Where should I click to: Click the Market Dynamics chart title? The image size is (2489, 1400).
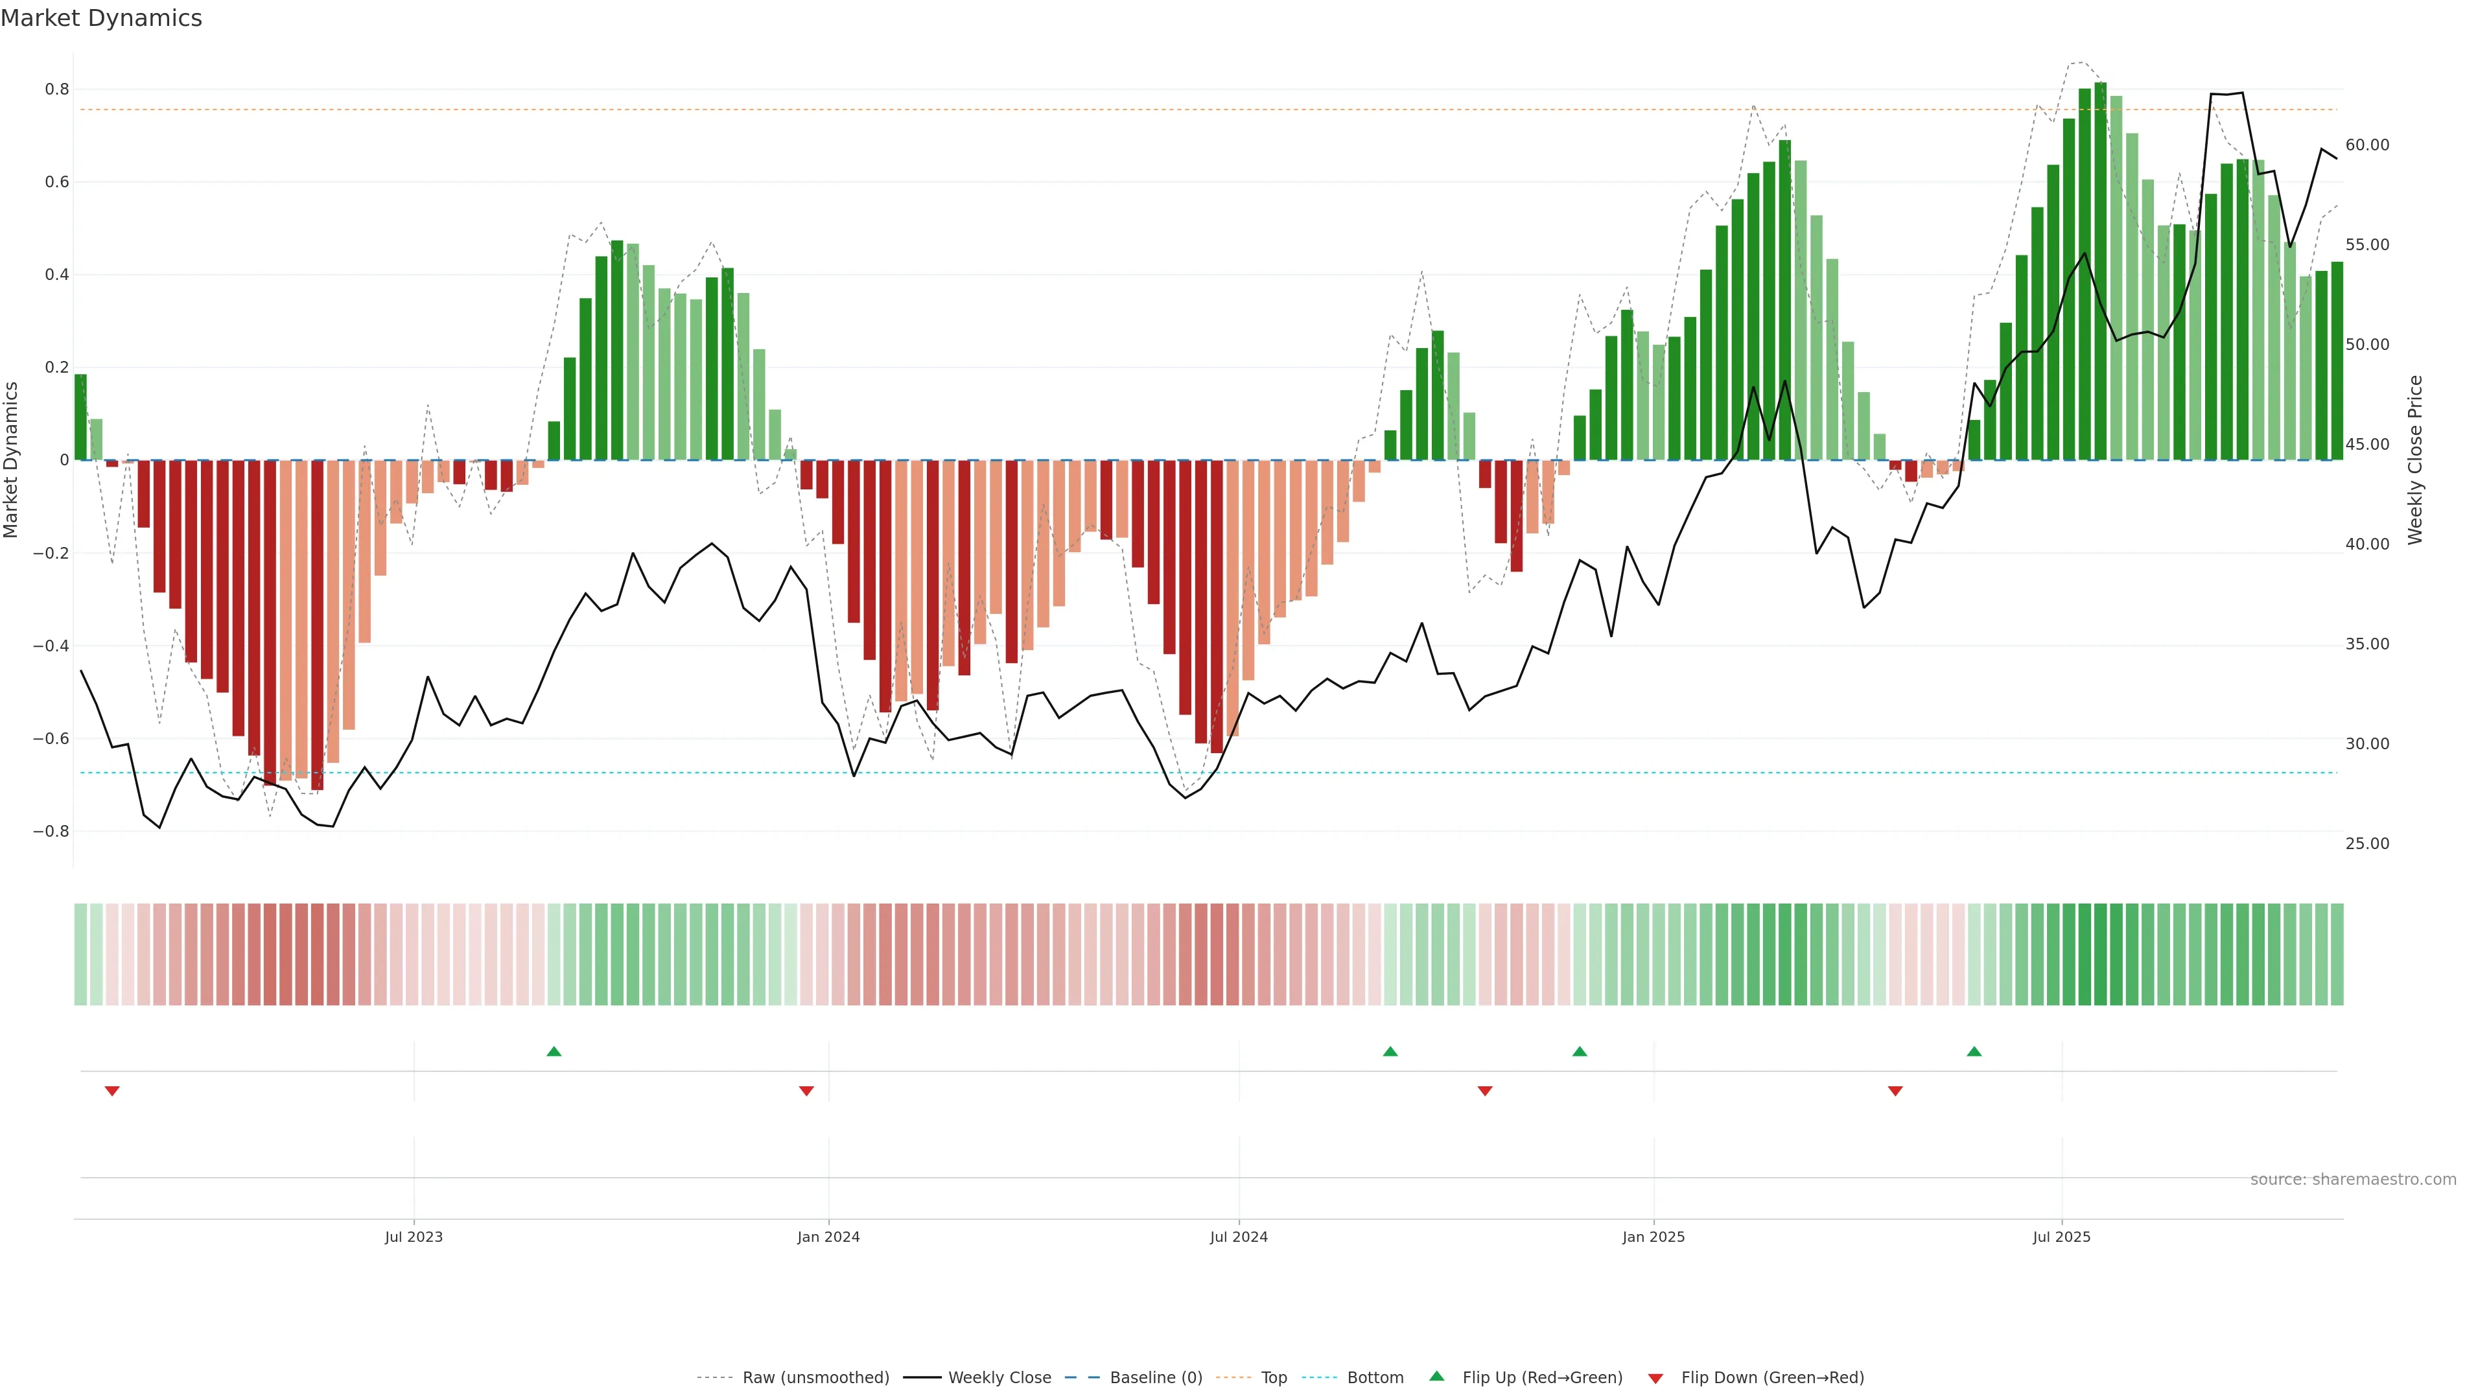[x=102, y=18]
